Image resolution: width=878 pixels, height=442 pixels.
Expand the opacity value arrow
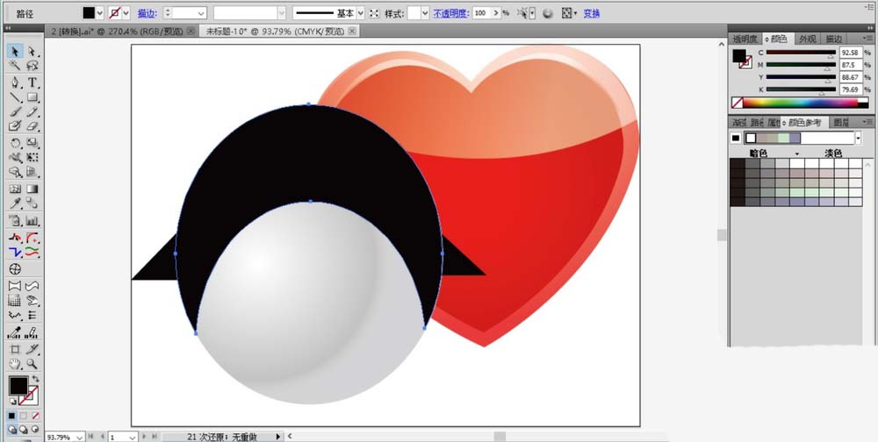495,13
